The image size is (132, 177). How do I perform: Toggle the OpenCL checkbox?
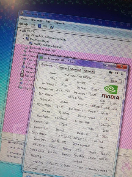[x=47, y=163]
